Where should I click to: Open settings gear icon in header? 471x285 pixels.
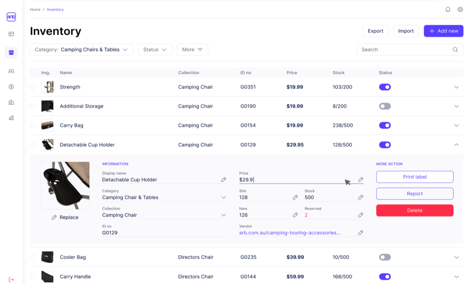click(x=460, y=9)
